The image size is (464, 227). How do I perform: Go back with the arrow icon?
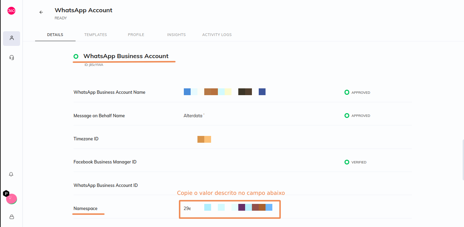click(41, 12)
